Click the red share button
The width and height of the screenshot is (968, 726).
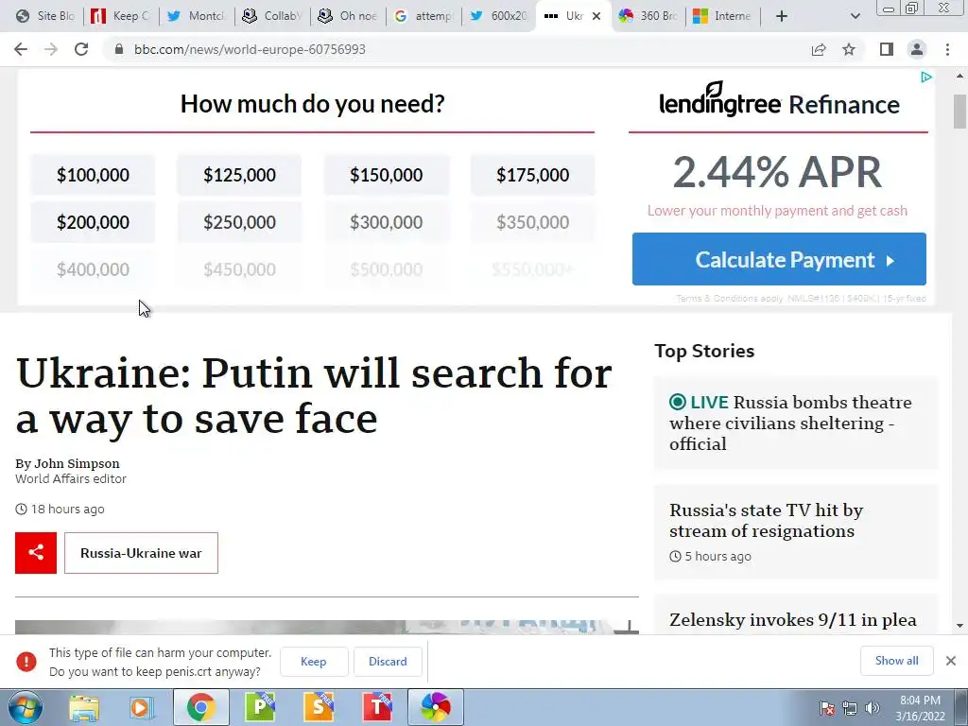pyautogui.click(x=36, y=553)
